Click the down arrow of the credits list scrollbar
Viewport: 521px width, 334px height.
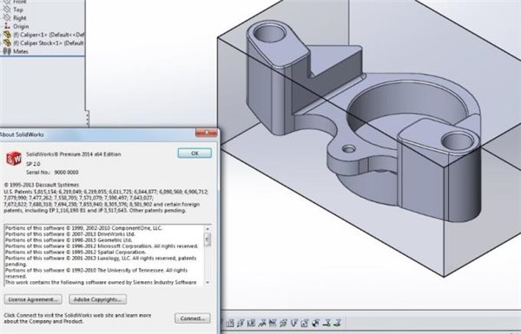[x=208, y=283]
